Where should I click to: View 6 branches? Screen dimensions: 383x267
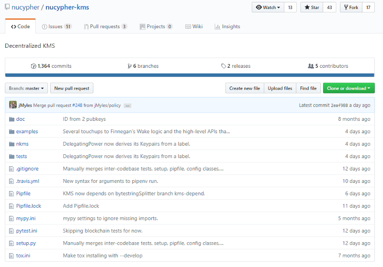(x=143, y=66)
